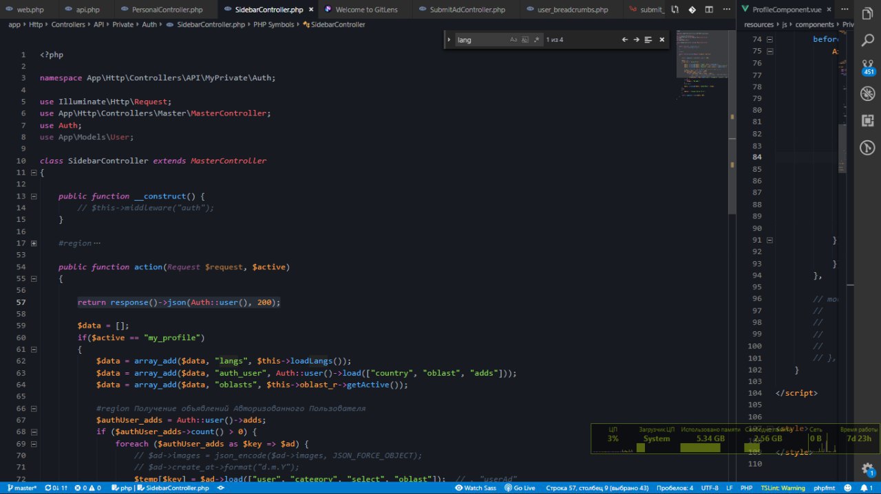881x494 pixels.
Task: Go to next search match arrow
Action: (636, 40)
